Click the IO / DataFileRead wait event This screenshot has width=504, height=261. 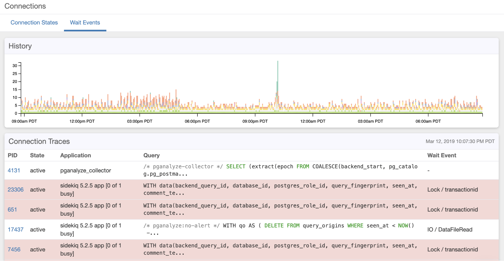coord(450,229)
